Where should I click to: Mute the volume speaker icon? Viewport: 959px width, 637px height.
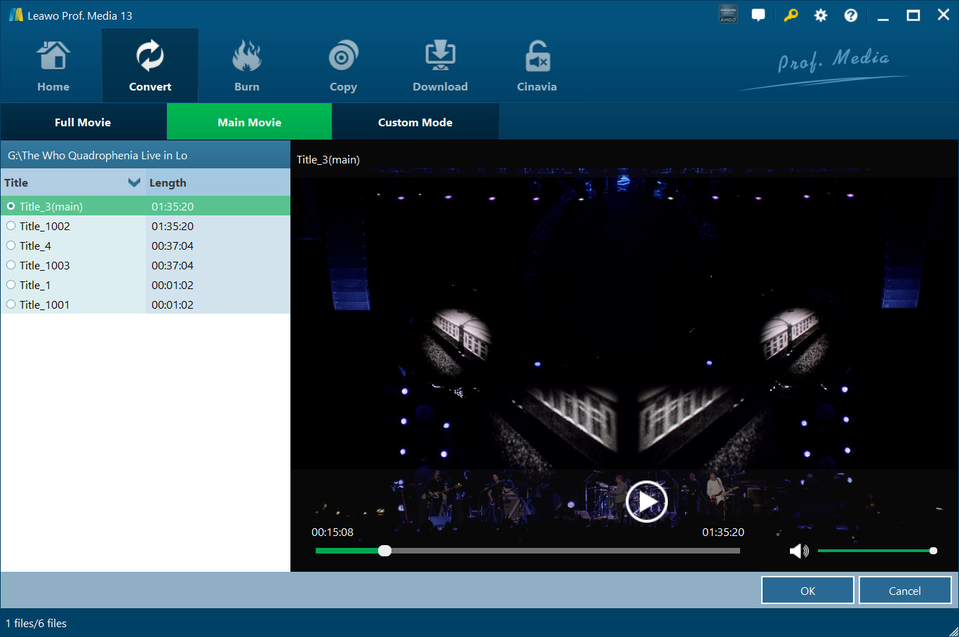[799, 551]
